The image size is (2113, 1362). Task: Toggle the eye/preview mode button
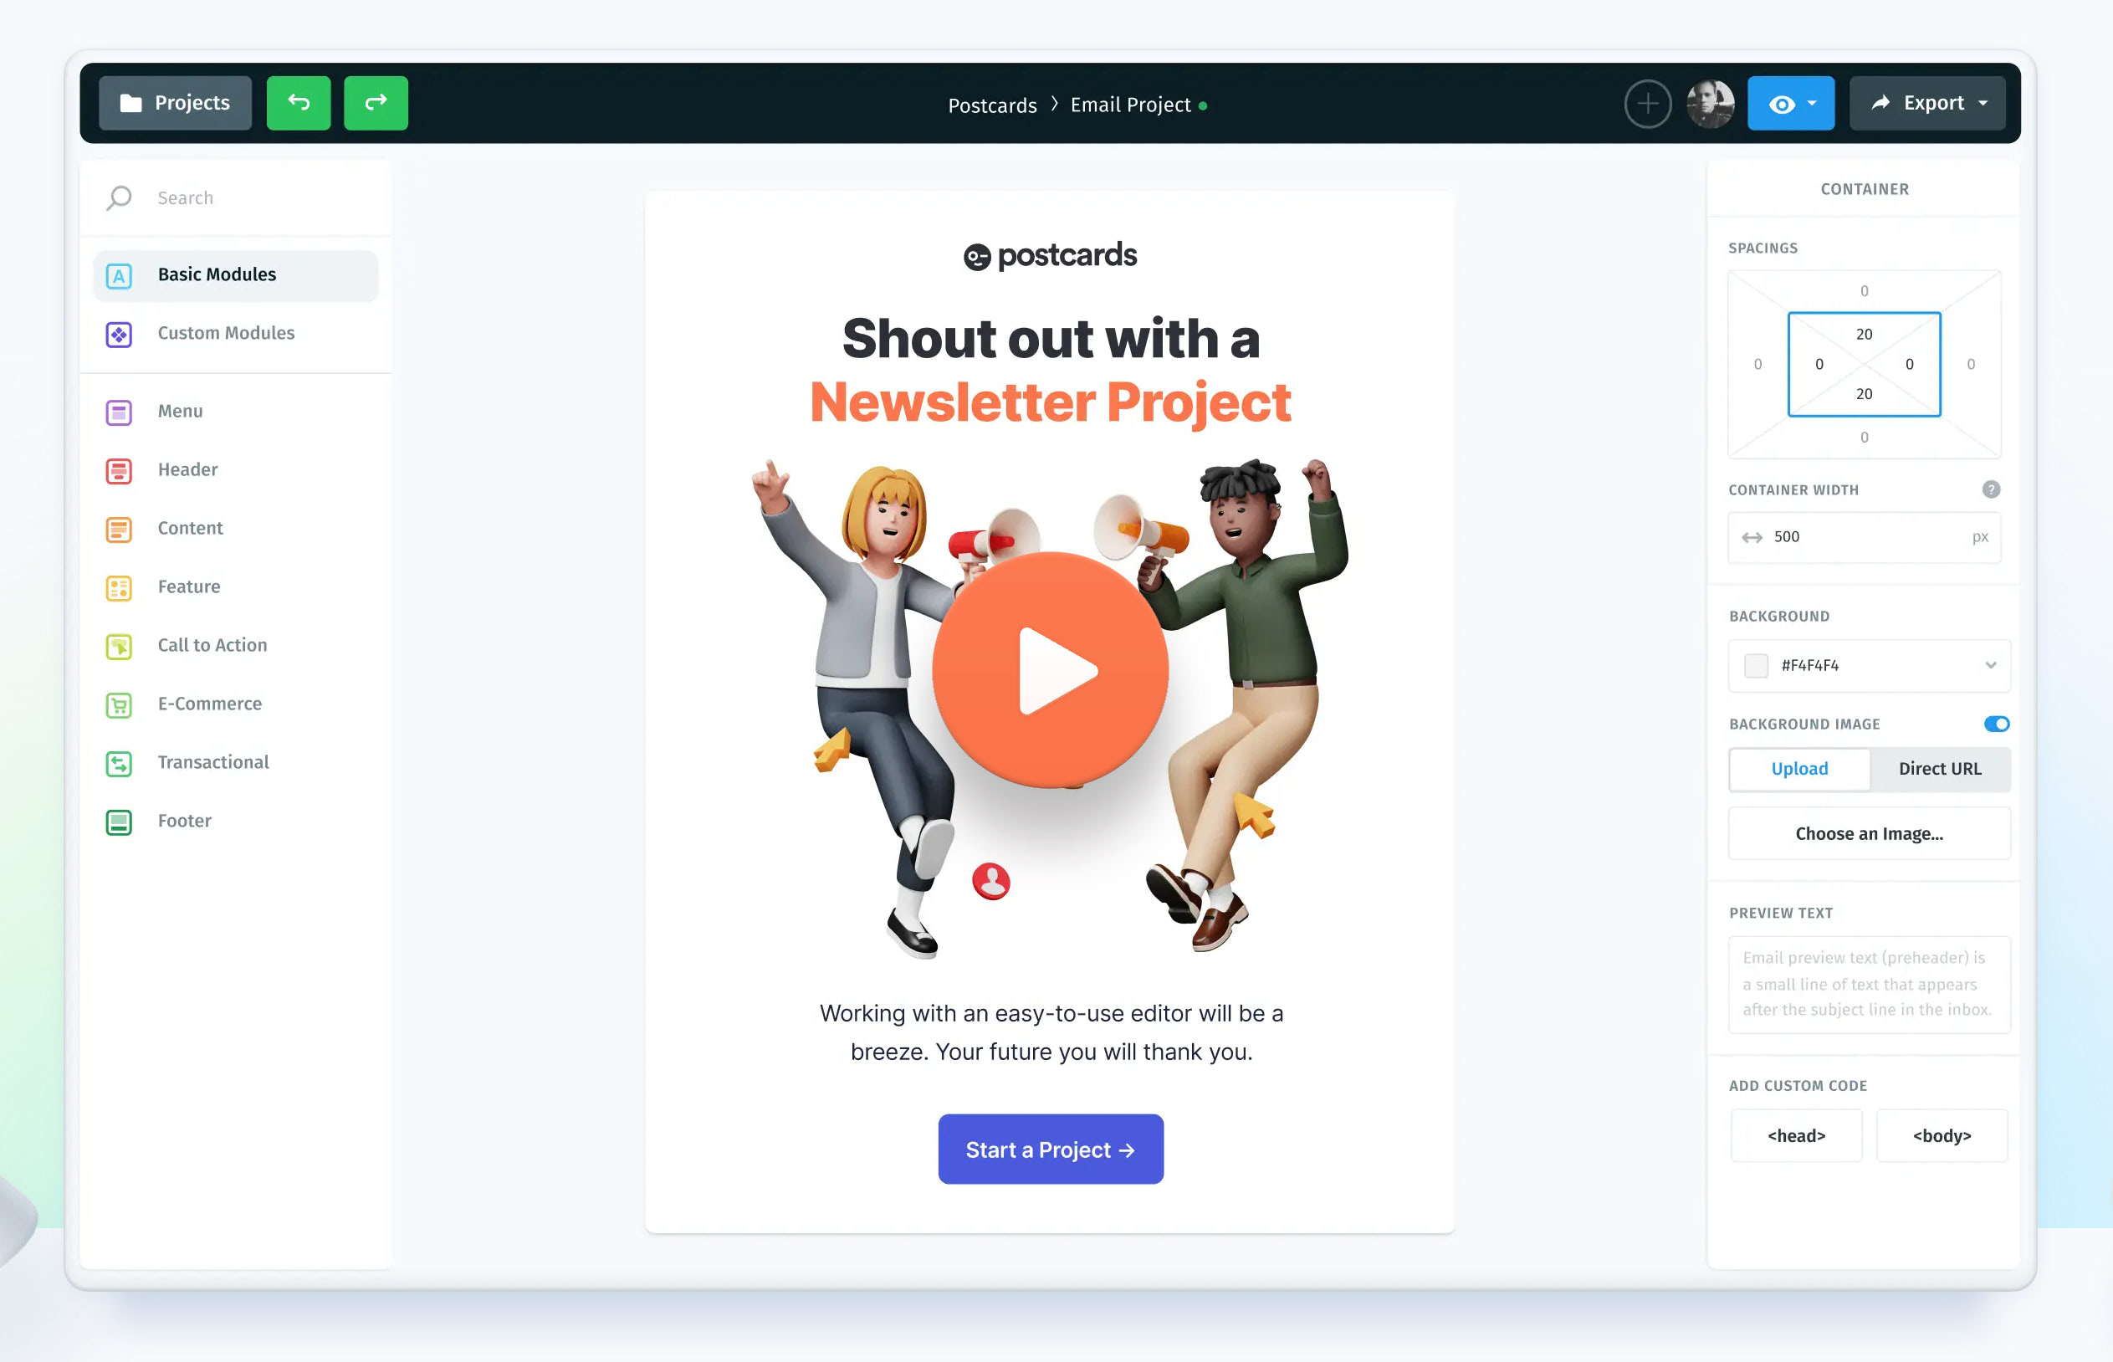[1780, 103]
